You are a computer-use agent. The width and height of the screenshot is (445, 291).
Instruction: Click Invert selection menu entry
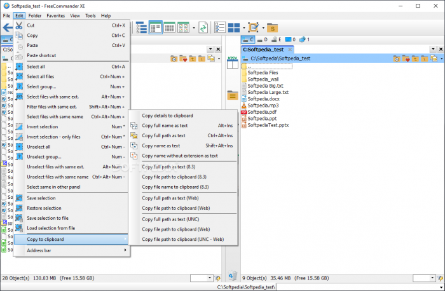coord(44,126)
